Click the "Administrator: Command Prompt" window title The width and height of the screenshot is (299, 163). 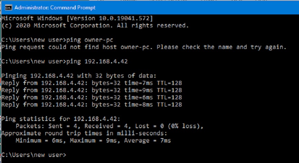click(55, 7)
